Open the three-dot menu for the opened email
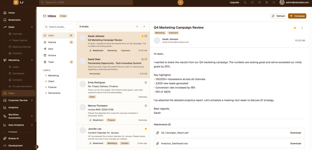 [x=302, y=28]
